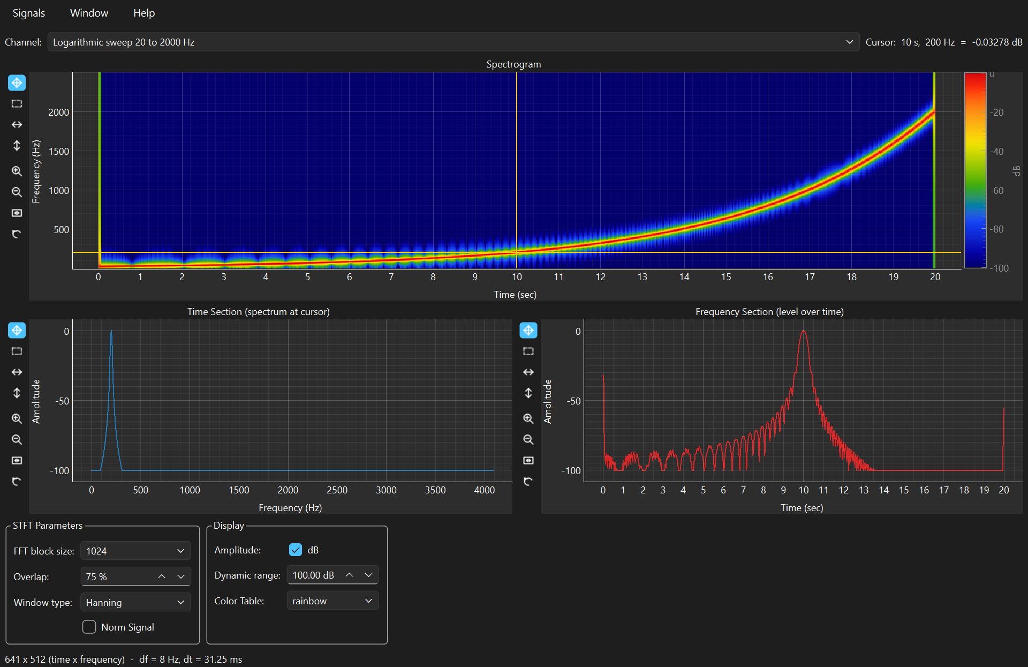Zoom in on Frequency Section plot

click(x=528, y=418)
